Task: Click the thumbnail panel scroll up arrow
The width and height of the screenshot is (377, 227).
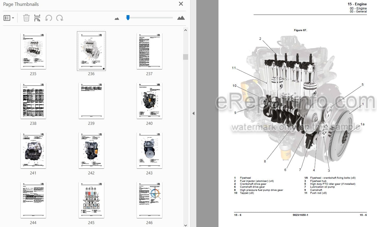Action: click(185, 30)
